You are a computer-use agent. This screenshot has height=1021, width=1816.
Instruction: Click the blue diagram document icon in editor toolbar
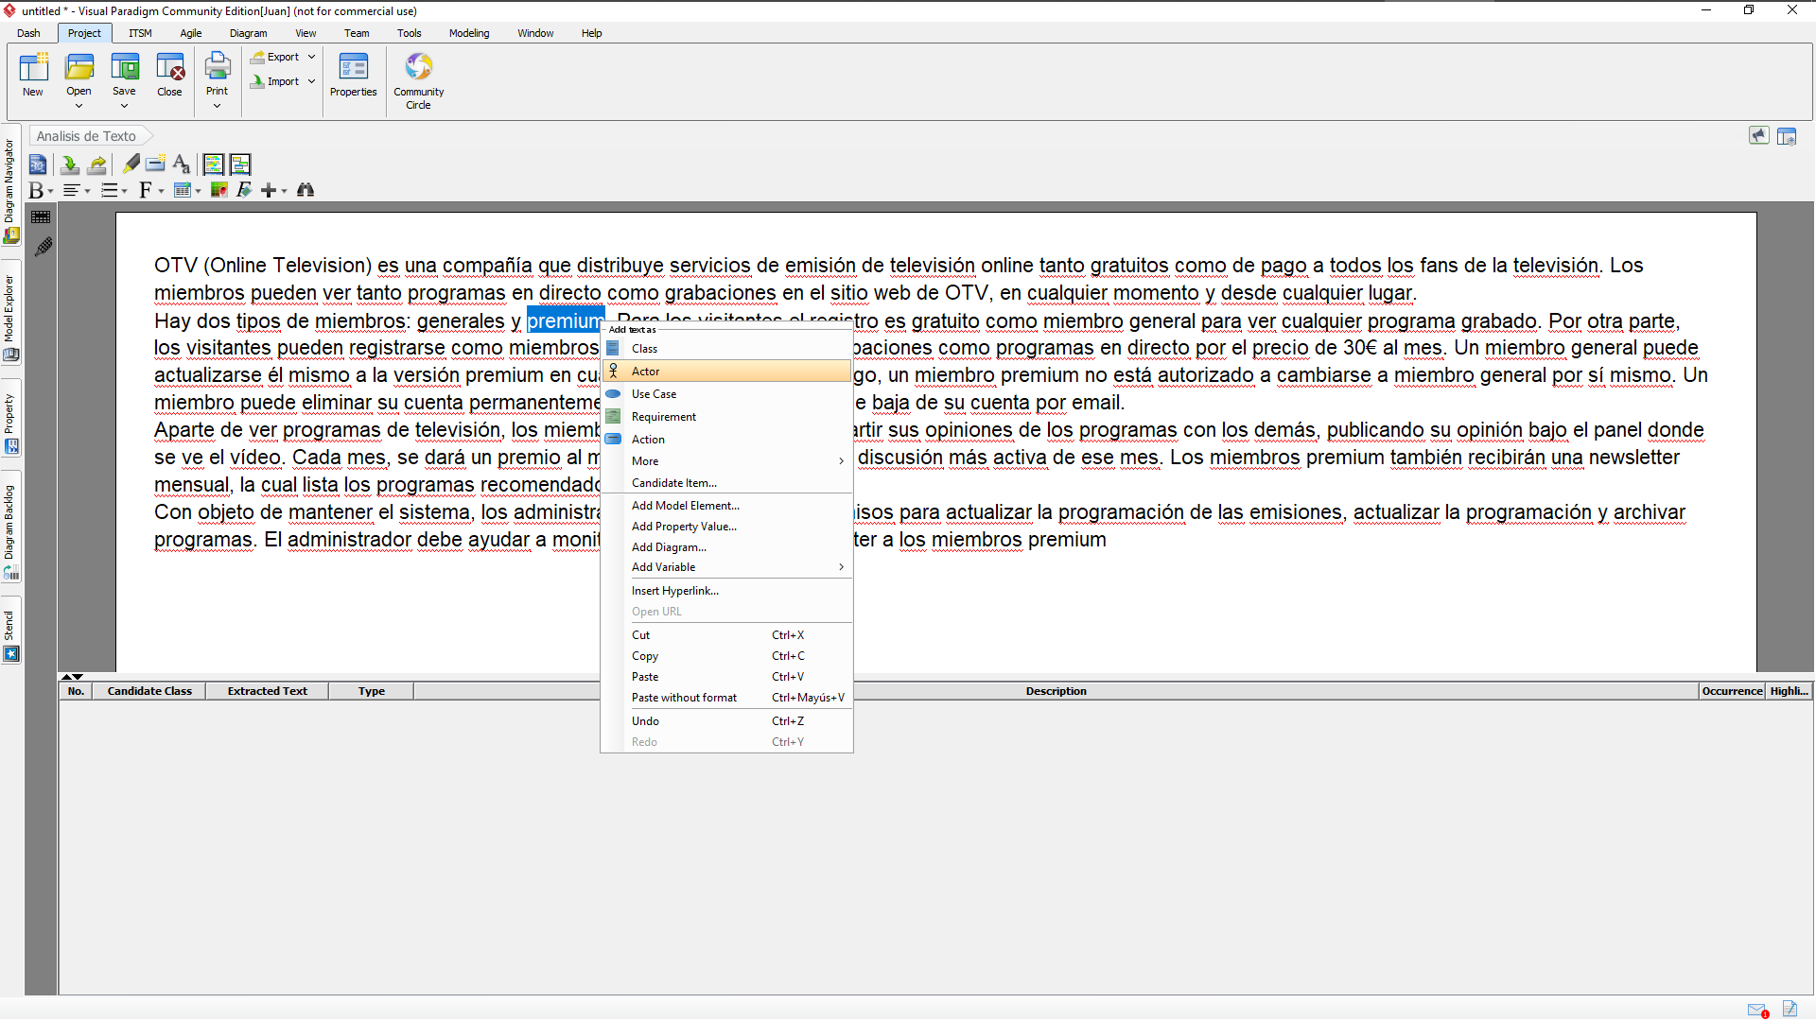click(38, 164)
